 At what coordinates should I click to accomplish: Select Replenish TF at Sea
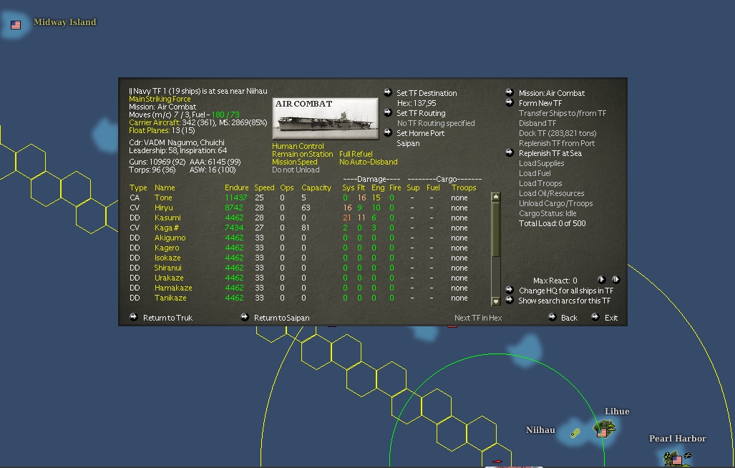[550, 153]
